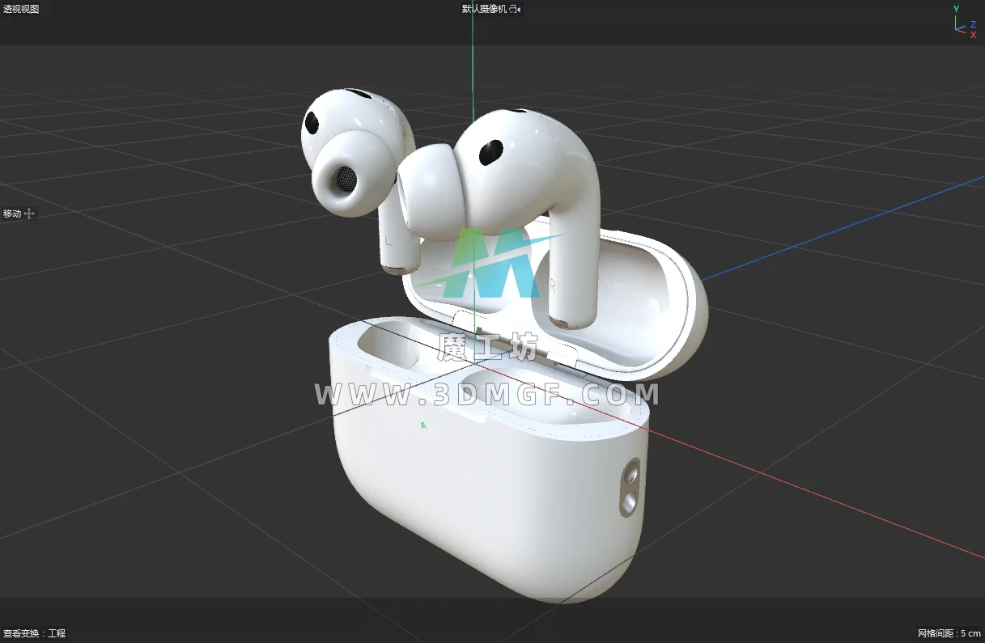The width and height of the screenshot is (985, 643).
Task: Open the 透视视图 perspective view label
Action: pos(21,9)
